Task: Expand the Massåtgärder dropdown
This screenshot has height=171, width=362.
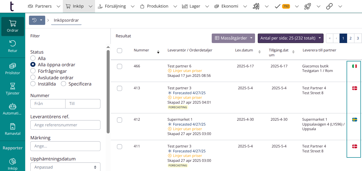Action: [233, 38]
